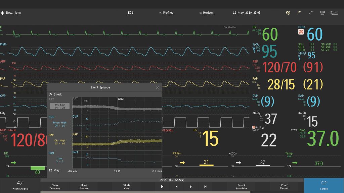The image size is (344, 193).
Task: Open the Horizon menu item
Action: pos(206,13)
